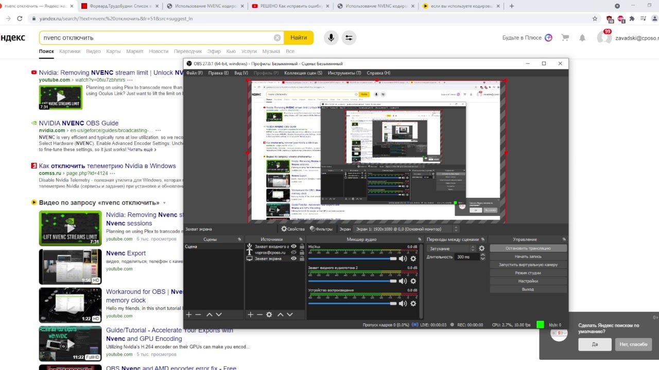Click Остановить трансляцию button
Viewport: 659px width, 370px height.
tap(528, 248)
